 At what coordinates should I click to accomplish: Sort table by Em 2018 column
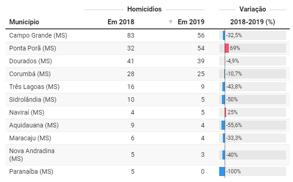pyautogui.click(x=121, y=22)
